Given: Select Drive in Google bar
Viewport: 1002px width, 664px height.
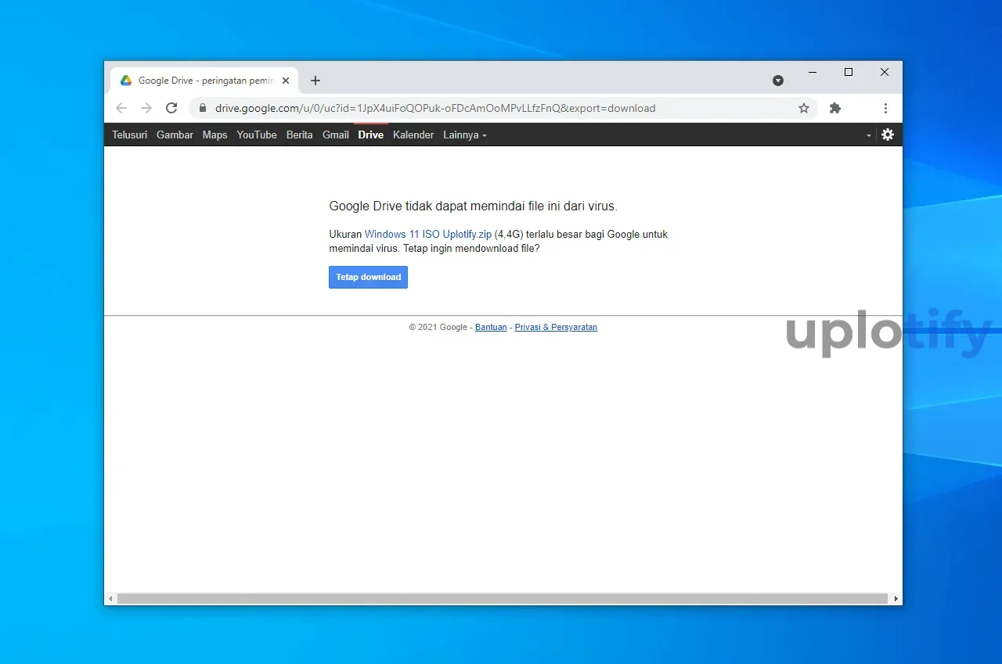Looking at the screenshot, I should click(x=371, y=135).
